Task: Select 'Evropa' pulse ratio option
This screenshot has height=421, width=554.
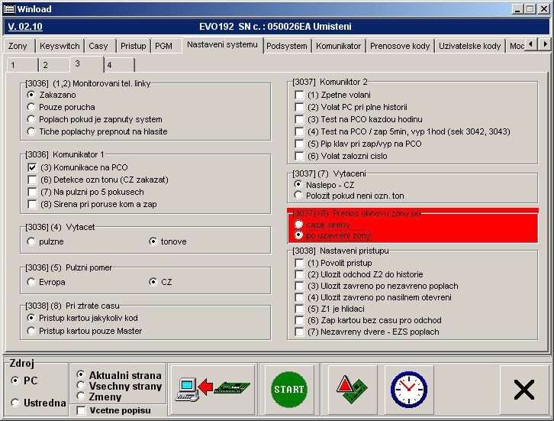Action: click(31, 282)
